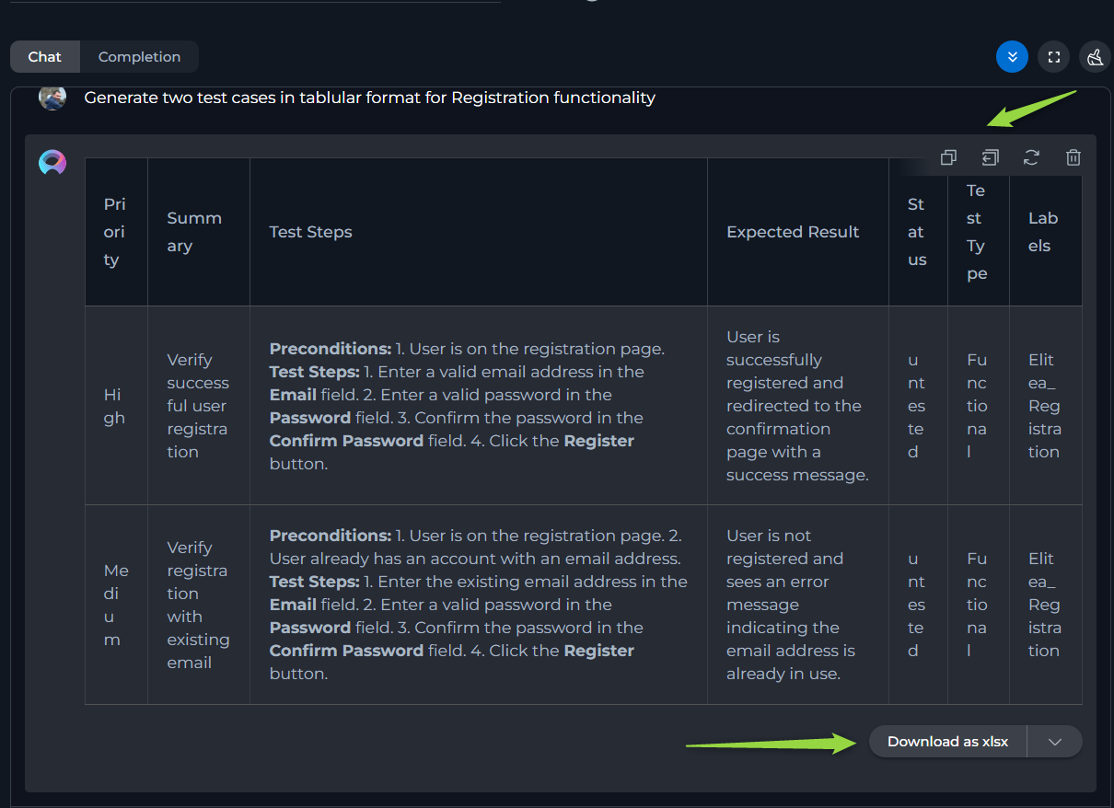Switch to the Completion tab
1114x808 pixels.
click(139, 57)
